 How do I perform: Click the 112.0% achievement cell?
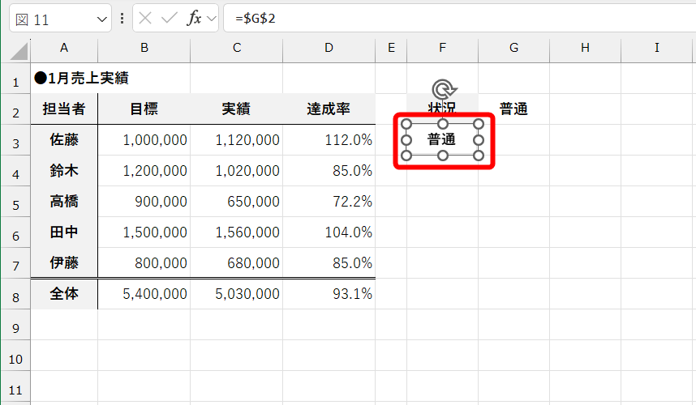(329, 140)
